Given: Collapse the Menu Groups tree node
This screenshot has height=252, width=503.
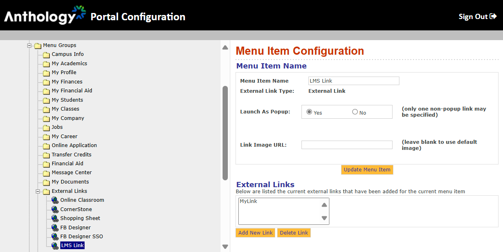Looking at the screenshot, I should (x=29, y=45).
